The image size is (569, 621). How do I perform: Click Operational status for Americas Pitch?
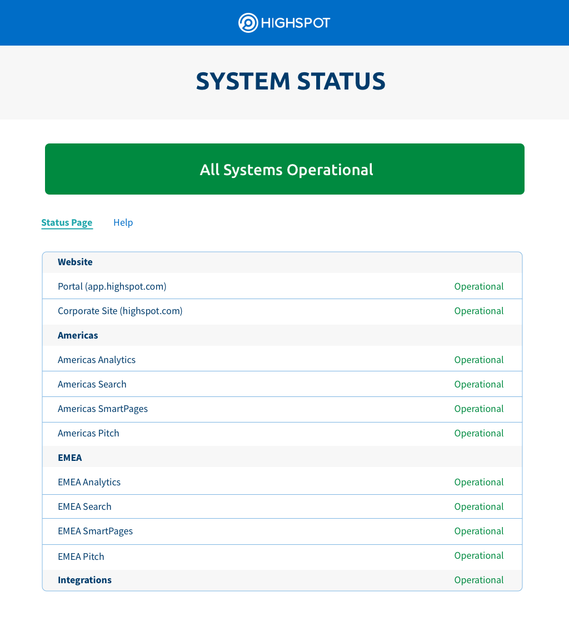(479, 433)
